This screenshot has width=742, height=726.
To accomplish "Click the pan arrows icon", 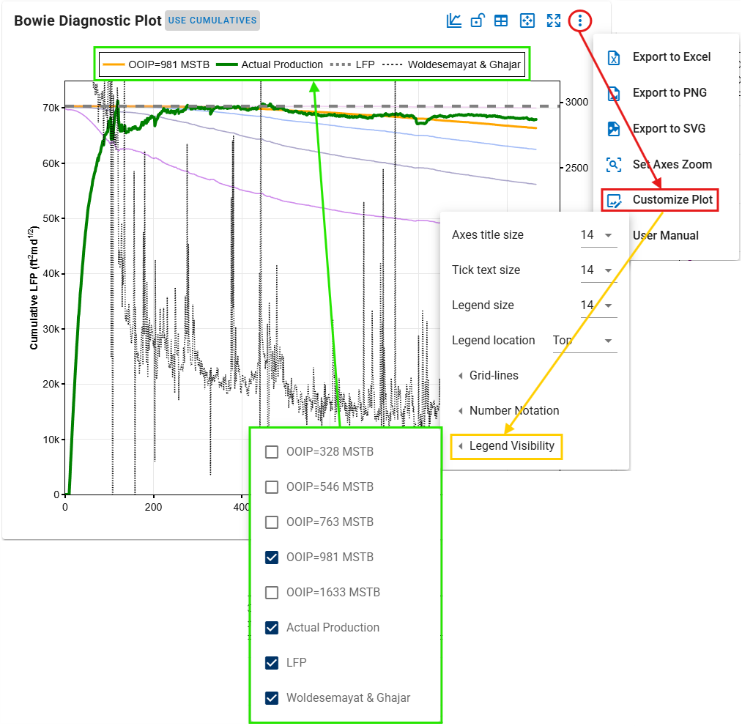I will (x=527, y=21).
